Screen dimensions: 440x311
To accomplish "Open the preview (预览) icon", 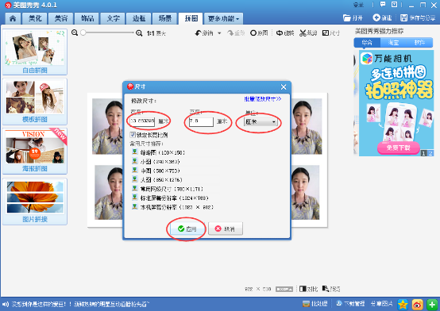I will click(331, 289).
